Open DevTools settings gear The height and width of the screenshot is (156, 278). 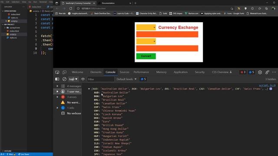tap(260, 72)
